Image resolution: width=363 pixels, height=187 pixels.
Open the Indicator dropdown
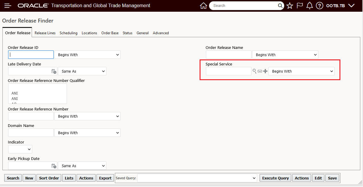tap(20, 149)
